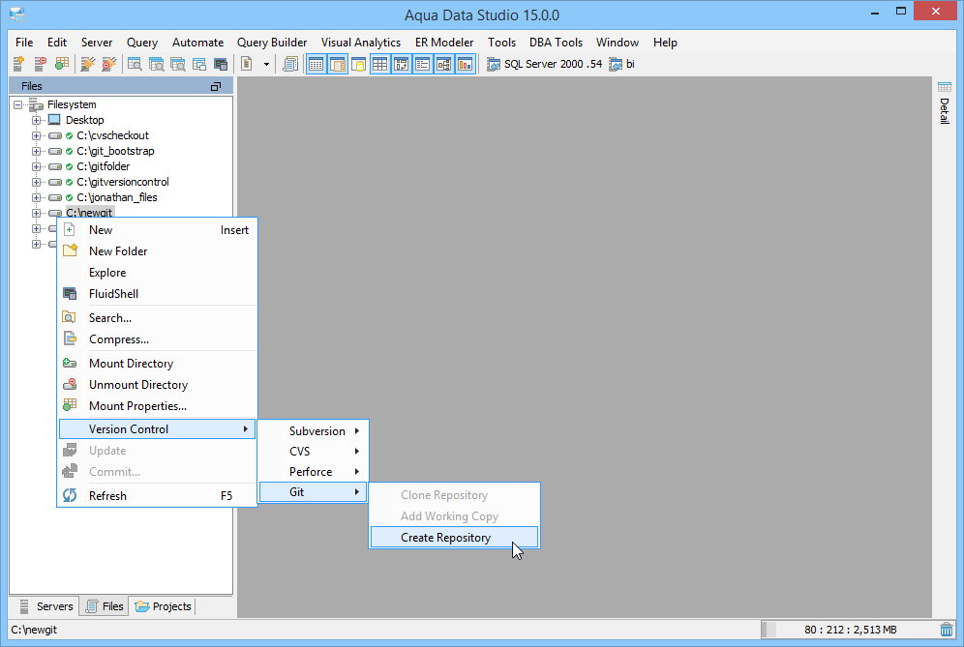
Task: Open the CVS submenu
Action: point(313,452)
